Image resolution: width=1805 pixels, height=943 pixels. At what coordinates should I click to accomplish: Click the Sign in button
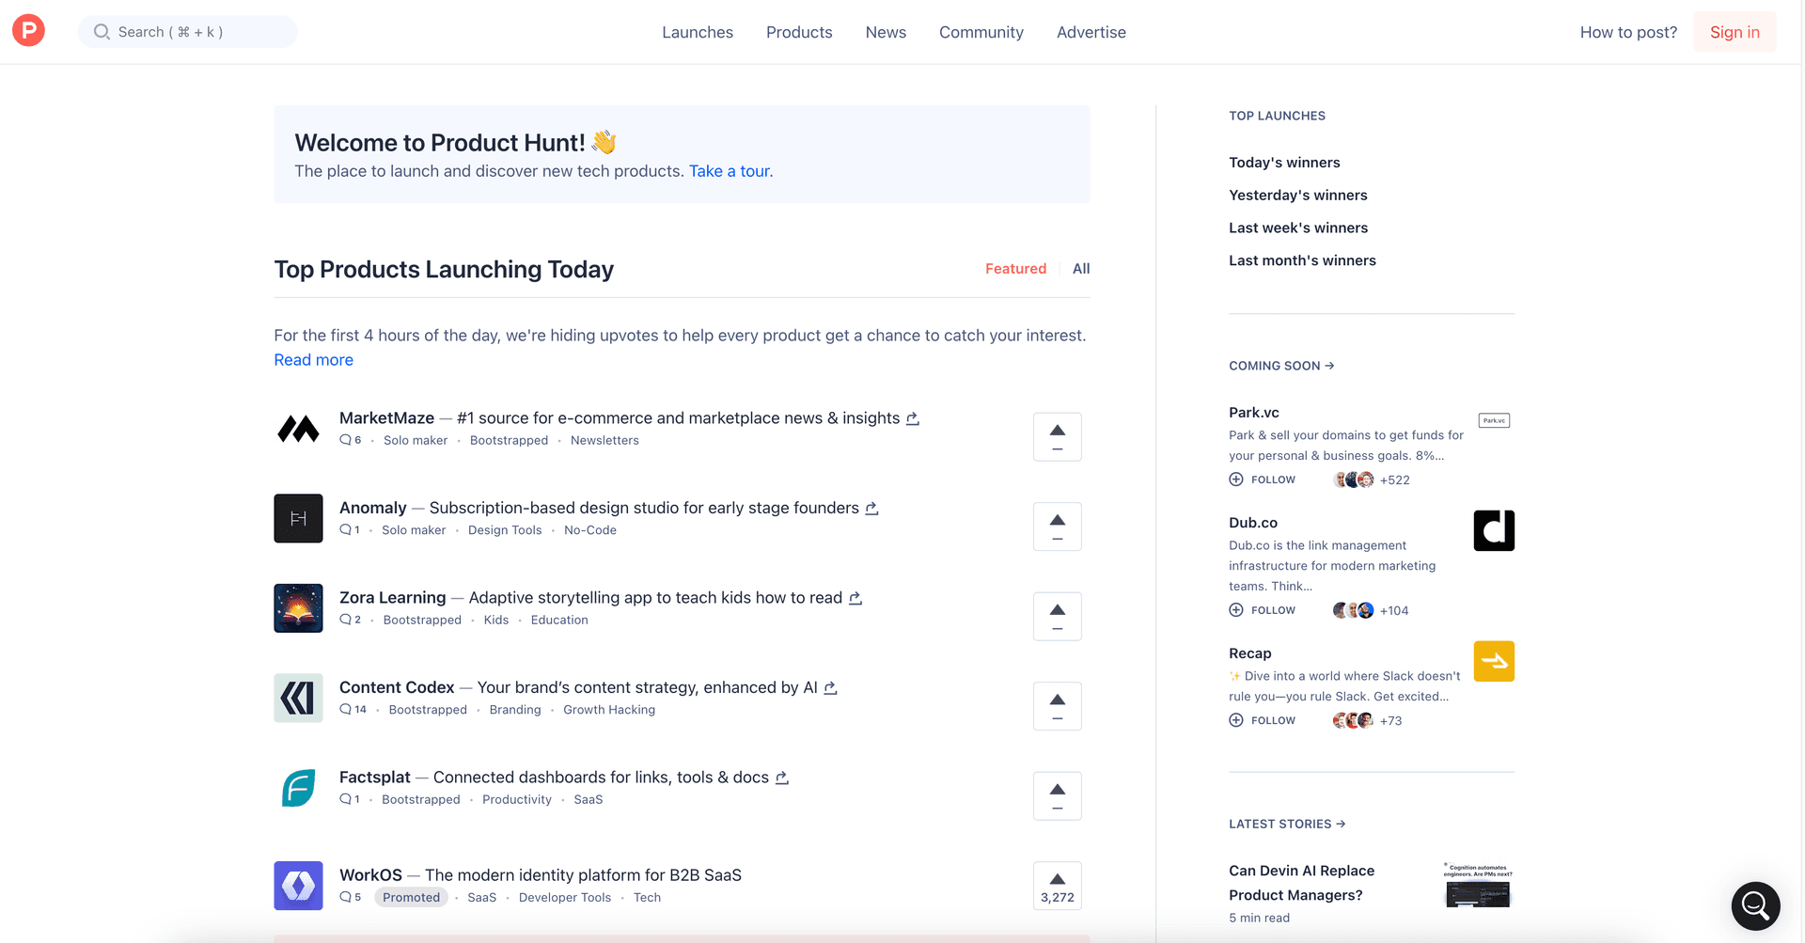coord(1734,32)
